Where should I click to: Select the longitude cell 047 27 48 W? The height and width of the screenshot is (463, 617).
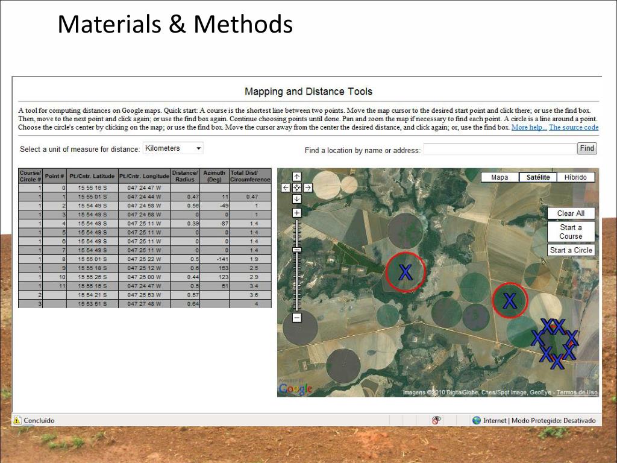coord(144,304)
